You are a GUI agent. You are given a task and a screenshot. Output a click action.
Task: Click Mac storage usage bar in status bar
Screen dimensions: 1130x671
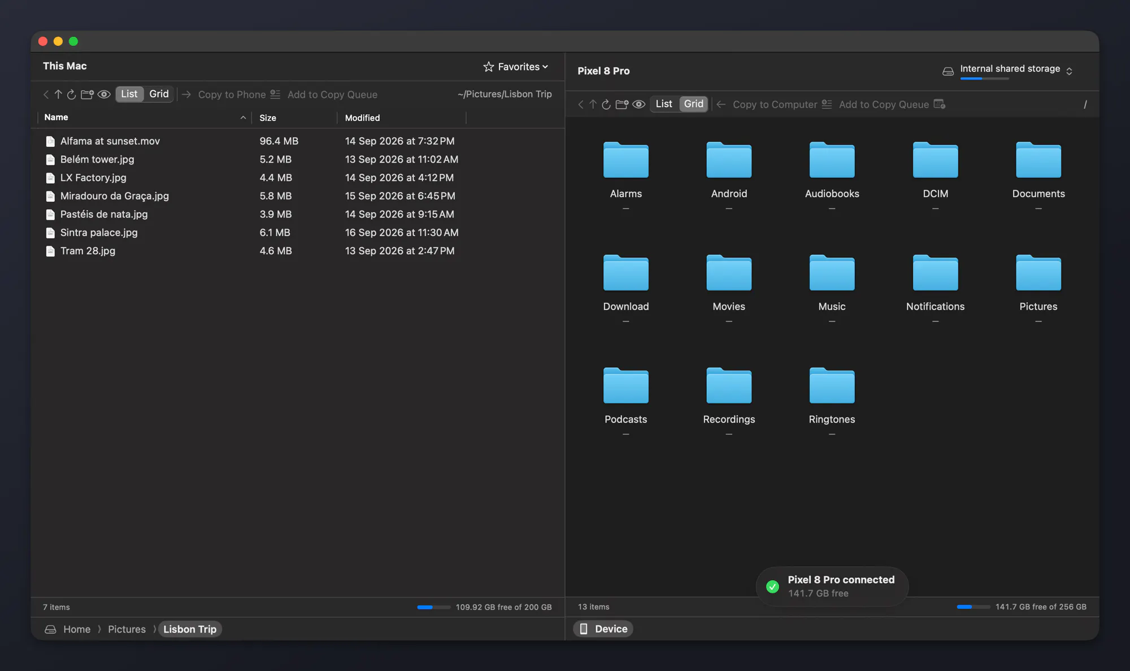coord(433,607)
